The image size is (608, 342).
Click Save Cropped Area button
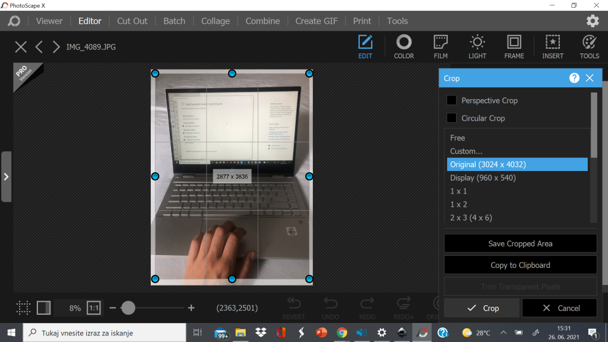coord(520,243)
